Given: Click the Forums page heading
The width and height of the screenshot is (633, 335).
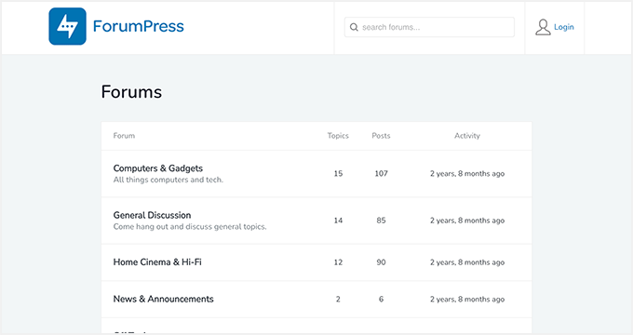Looking at the screenshot, I should (x=131, y=92).
